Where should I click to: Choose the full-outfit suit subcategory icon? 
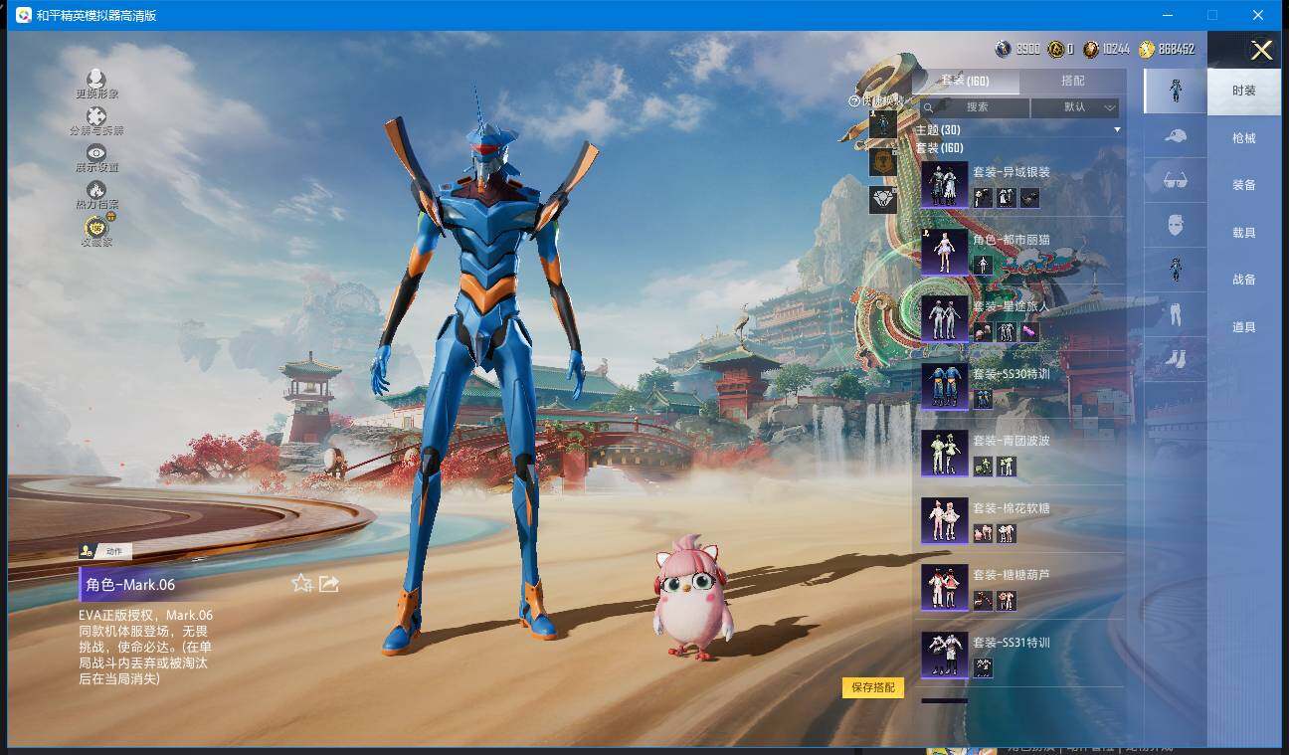[x=1176, y=92]
